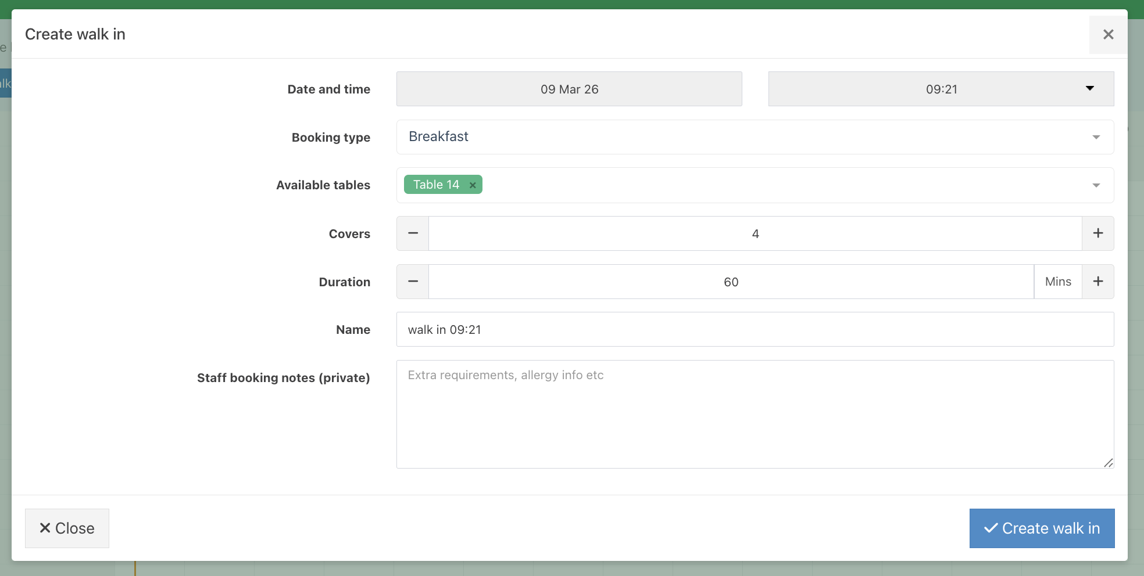Decrease covers with the minus button
1144x576 pixels.
(x=413, y=233)
